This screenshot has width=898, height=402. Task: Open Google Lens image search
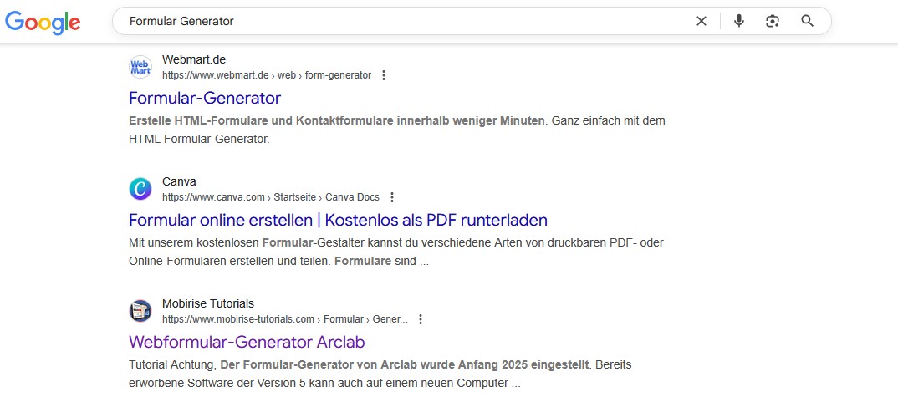773,21
